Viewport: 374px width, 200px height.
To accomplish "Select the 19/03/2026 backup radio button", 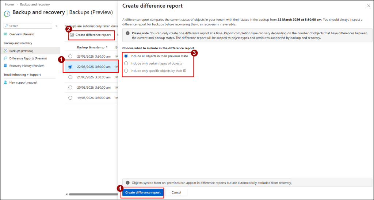I will (70, 98).
